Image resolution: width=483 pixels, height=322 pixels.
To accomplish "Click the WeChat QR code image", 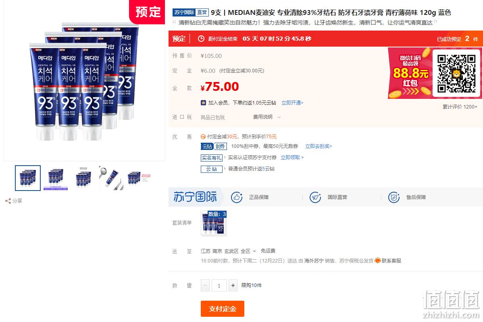I will coord(456,73).
